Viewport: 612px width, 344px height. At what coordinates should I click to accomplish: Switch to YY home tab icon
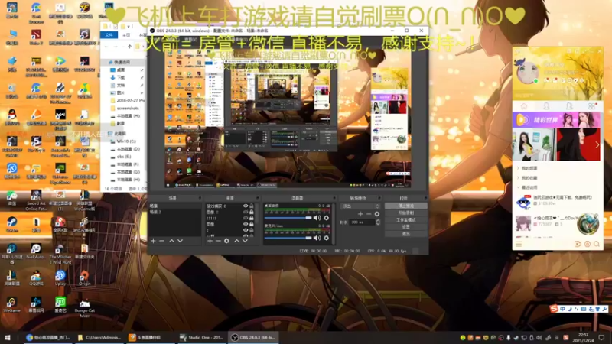pyautogui.click(x=524, y=106)
